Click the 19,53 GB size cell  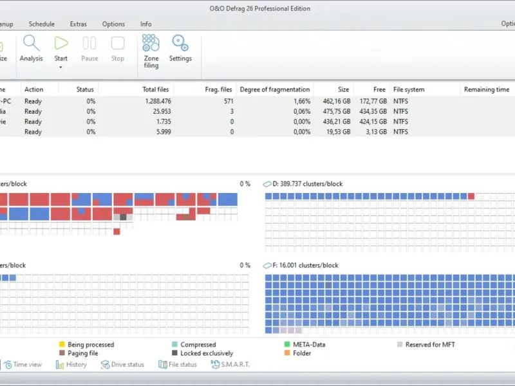339,132
